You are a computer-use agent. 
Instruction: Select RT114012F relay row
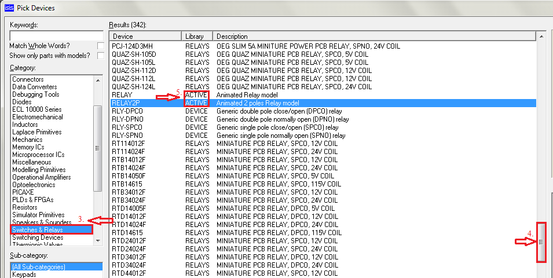(x=323, y=144)
